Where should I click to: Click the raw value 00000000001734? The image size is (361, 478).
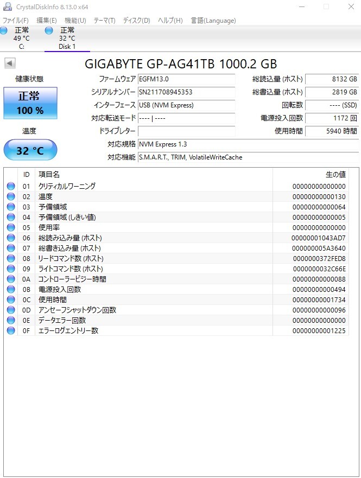tap(319, 299)
